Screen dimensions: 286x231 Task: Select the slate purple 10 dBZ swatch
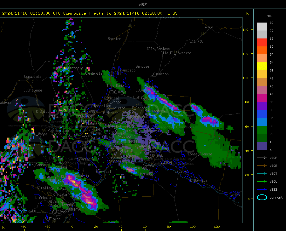click(x=262, y=146)
